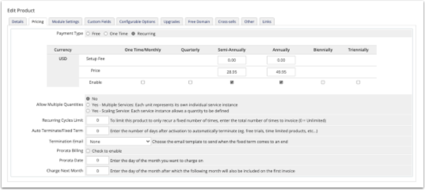Click the Currency column header

(x=63, y=50)
